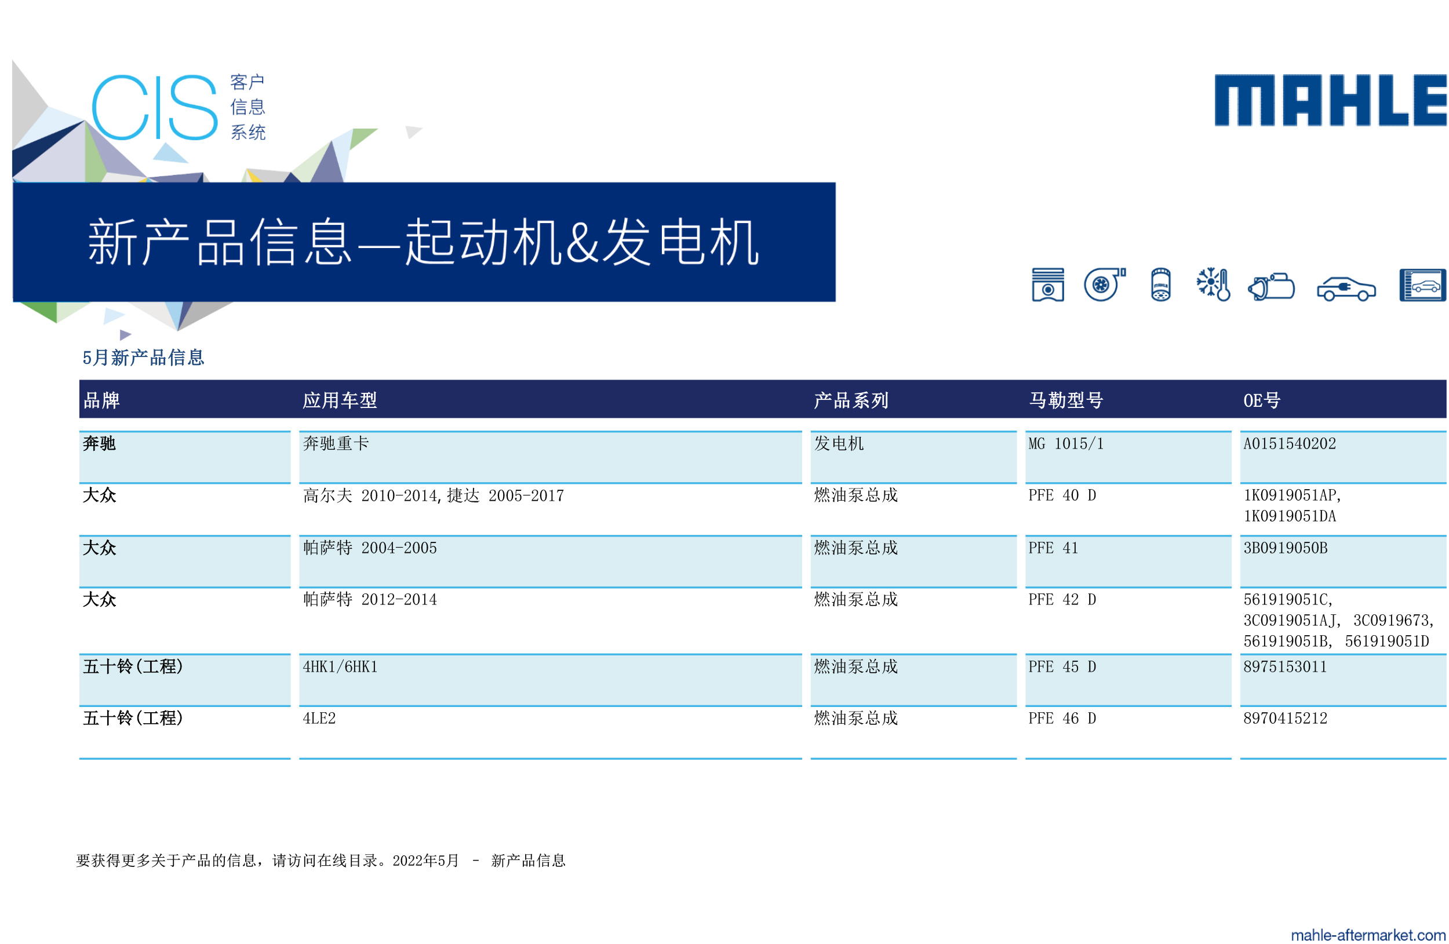
Task: Click the starter motor product icon
Action: (x=1271, y=286)
